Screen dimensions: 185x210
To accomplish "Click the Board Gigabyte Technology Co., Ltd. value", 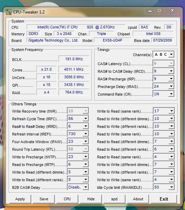I will 53,40.
